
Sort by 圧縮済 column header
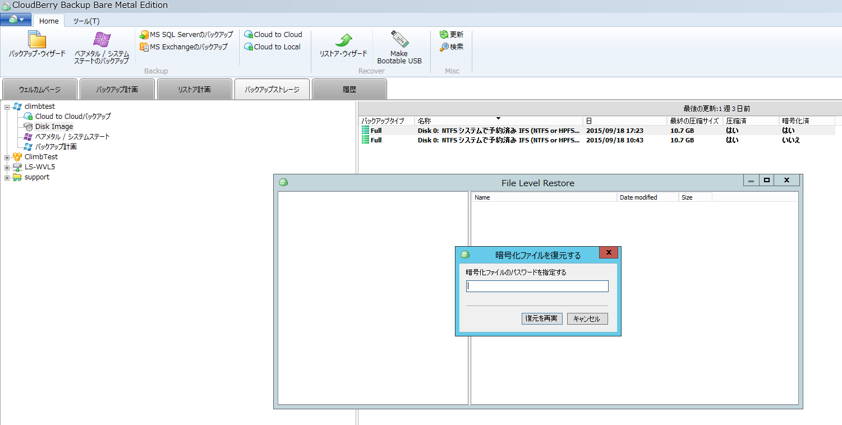click(x=751, y=121)
